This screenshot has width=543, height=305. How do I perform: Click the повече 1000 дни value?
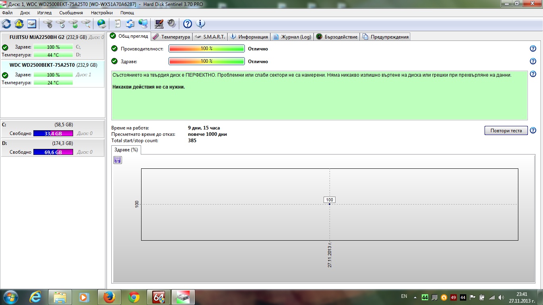click(x=208, y=134)
